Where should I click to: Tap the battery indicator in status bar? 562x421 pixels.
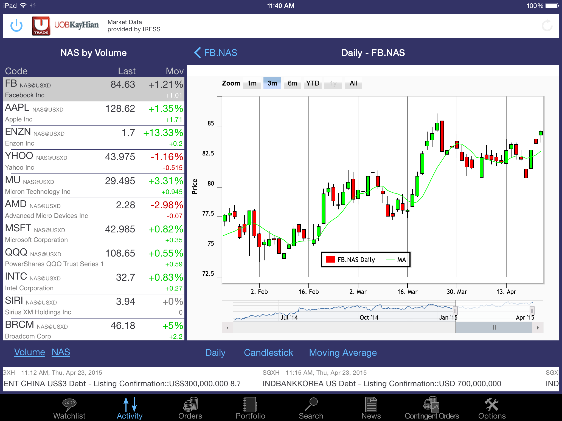tap(552, 6)
